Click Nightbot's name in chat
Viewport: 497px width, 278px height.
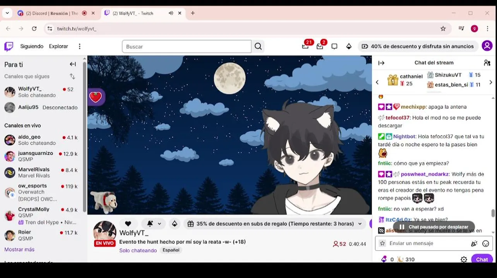click(404, 137)
